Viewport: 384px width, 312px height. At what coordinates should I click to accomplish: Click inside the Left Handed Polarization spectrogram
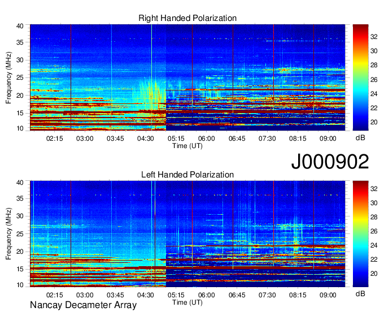pyautogui.click(x=187, y=234)
